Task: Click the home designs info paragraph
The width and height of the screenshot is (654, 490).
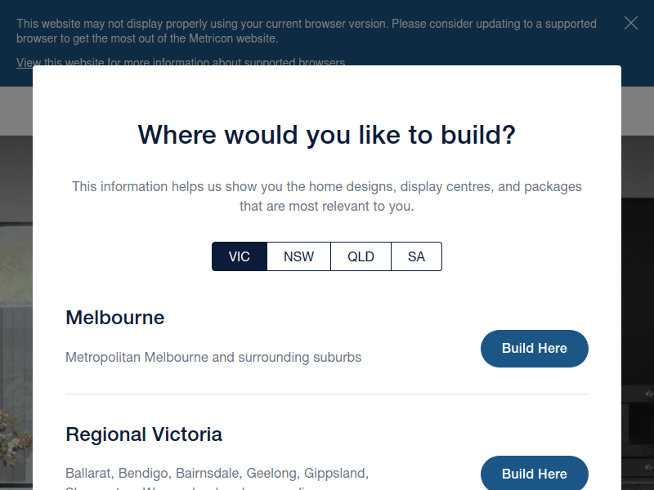Action: tap(326, 196)
